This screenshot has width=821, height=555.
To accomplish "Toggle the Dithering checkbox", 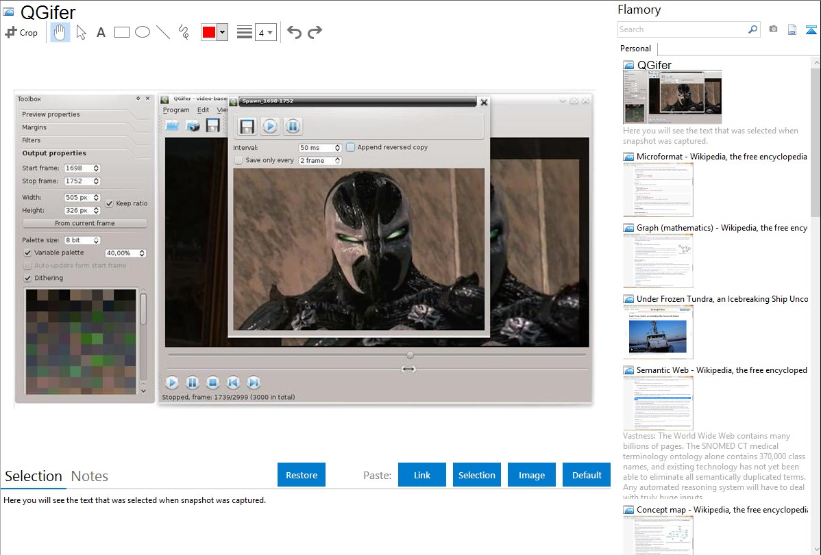I will point(27,279).
